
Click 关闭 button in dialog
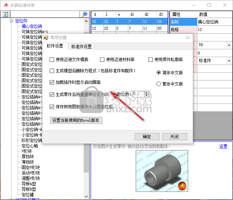pyautogui.click(x=174, y=137)
